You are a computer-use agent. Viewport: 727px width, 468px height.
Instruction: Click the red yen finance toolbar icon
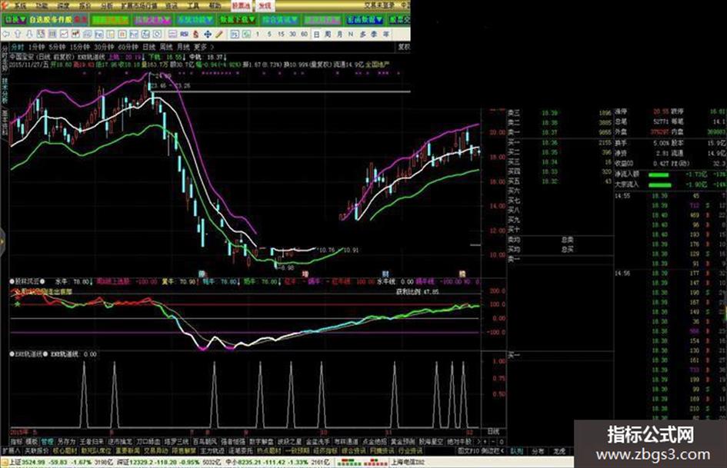click(195, 35)
